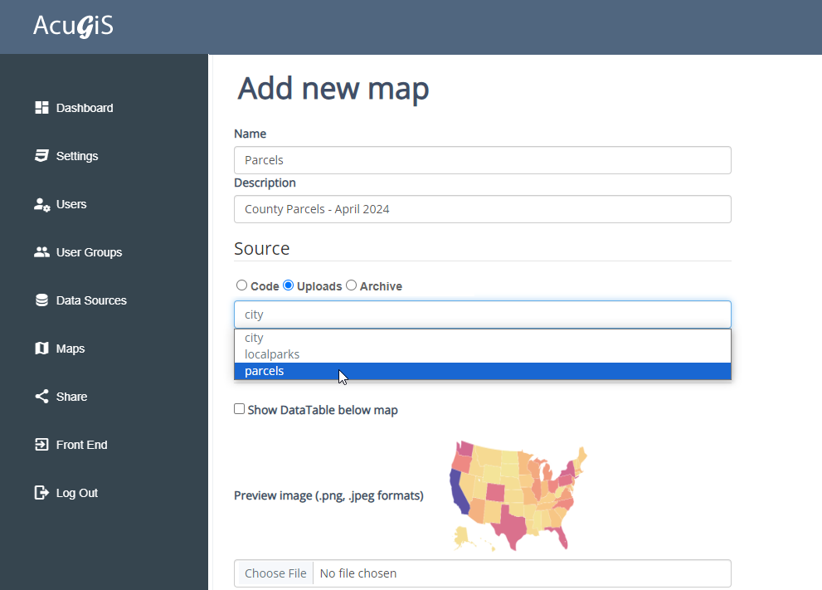The height and width of the screenshot is (590, 822).
Task: Click the Add new map heading
Action: [333, 88]
